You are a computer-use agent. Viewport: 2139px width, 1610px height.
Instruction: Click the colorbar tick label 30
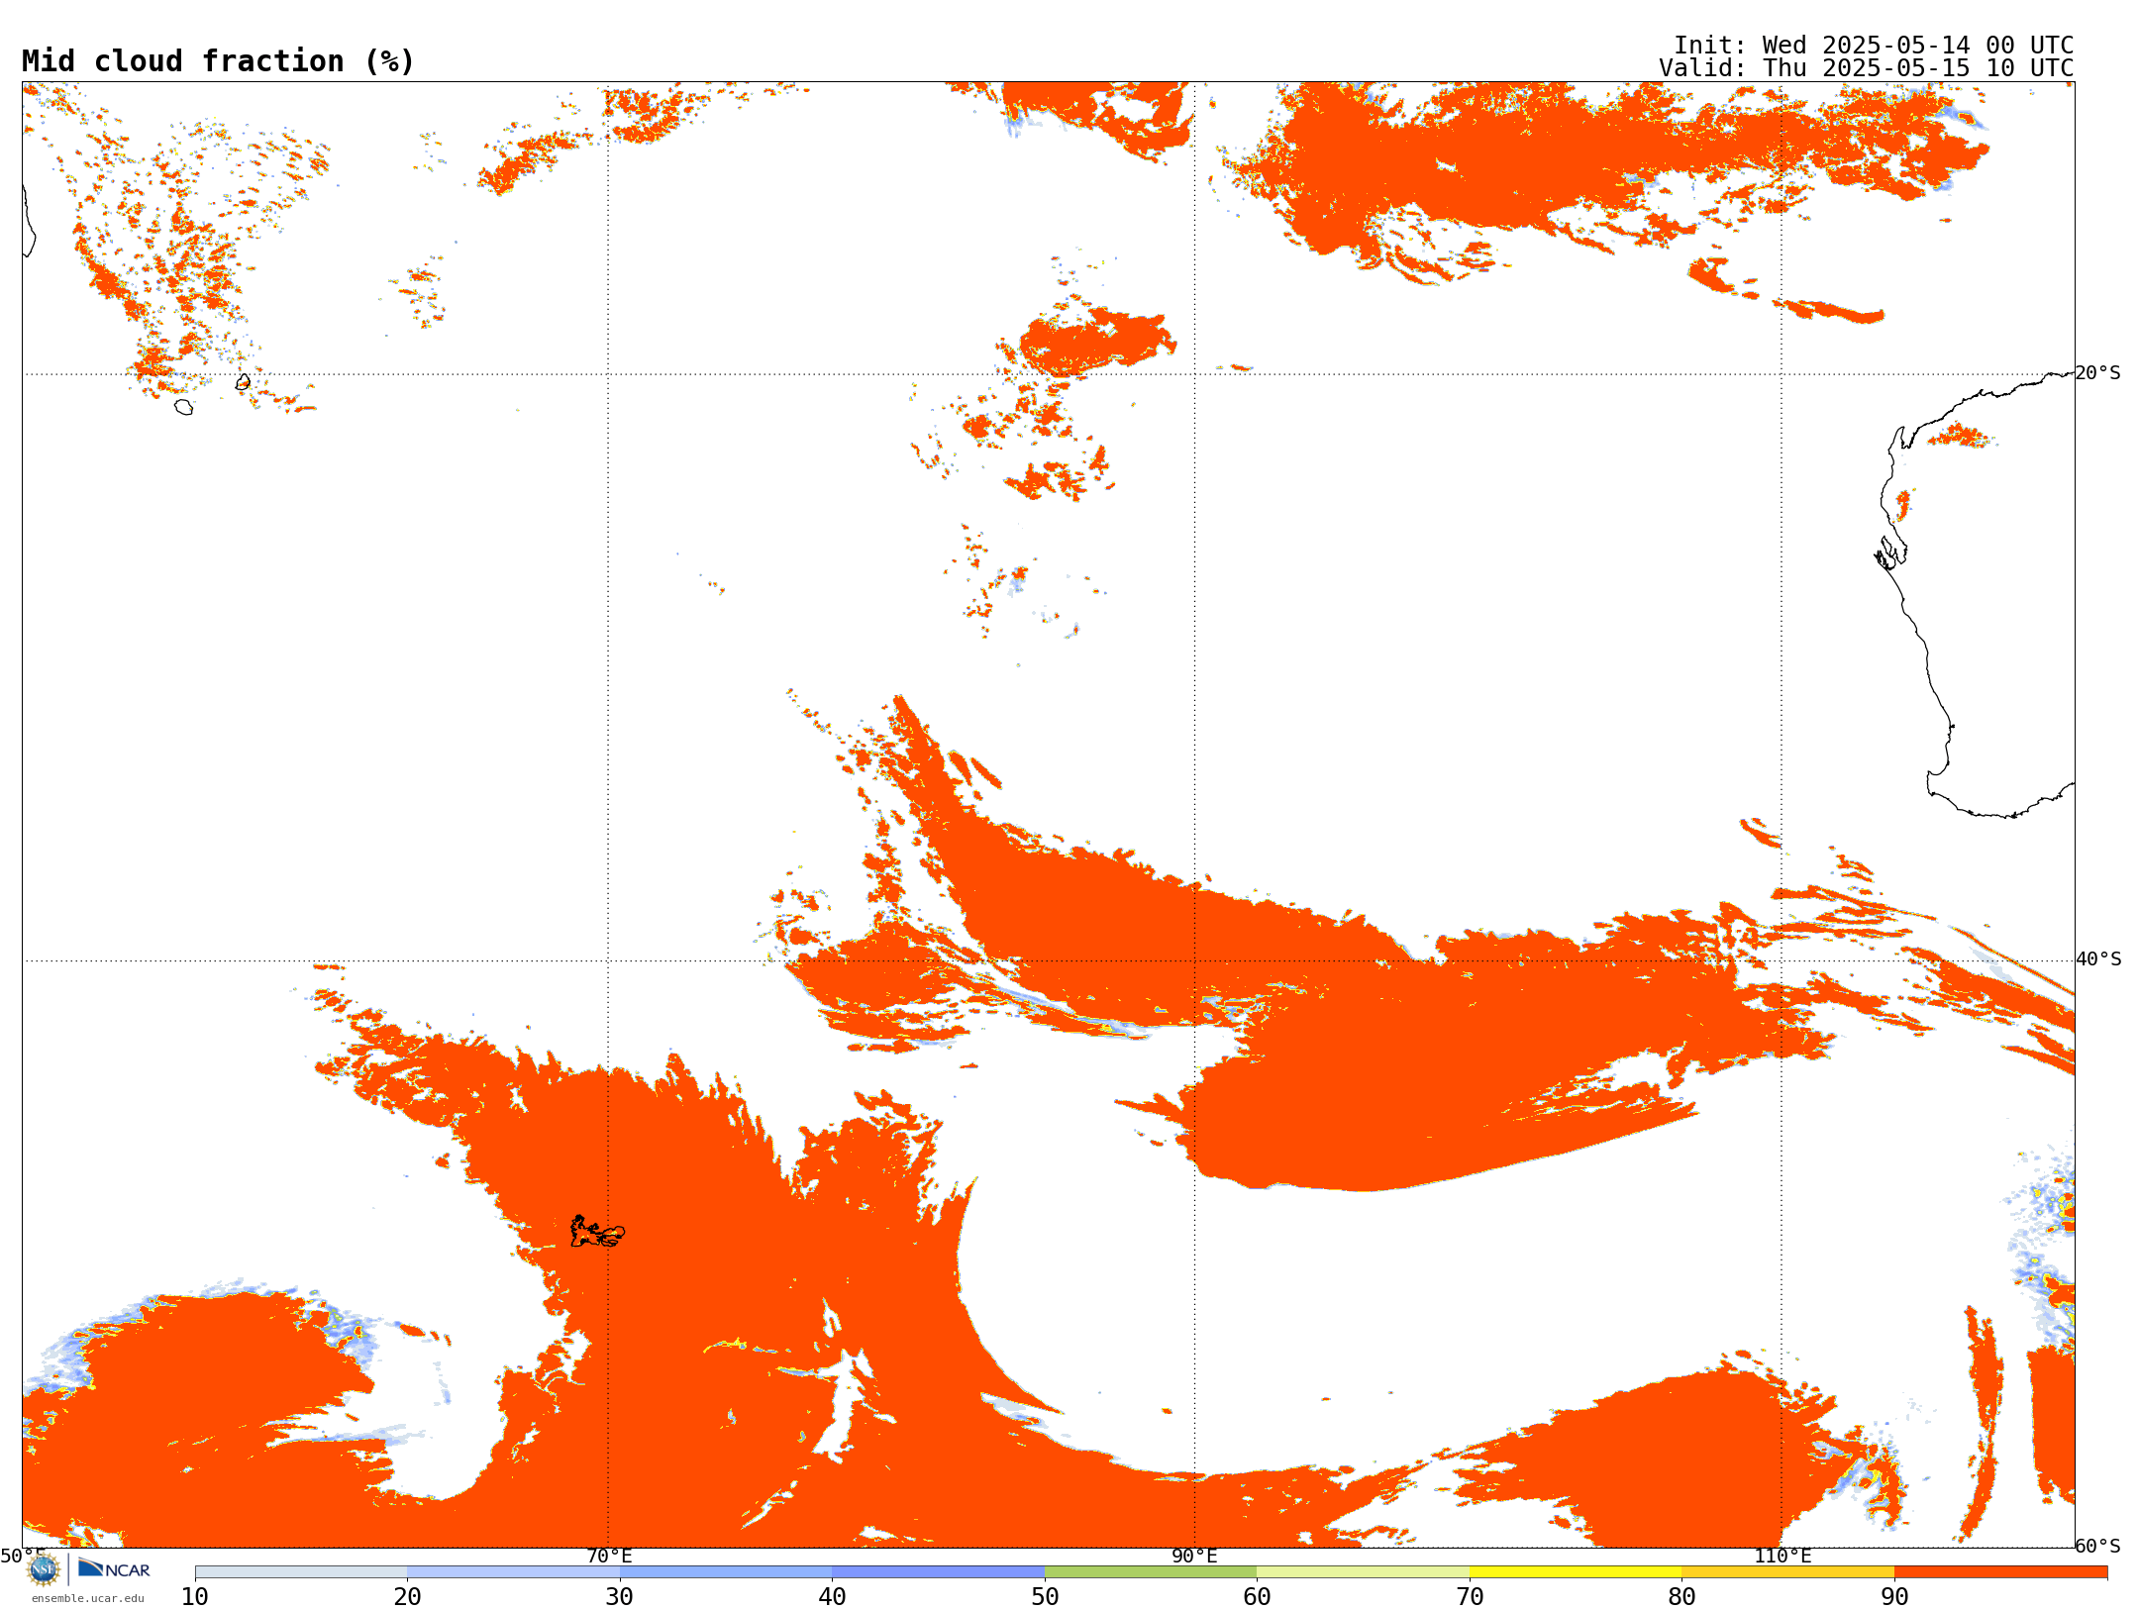tap(620, 1597)
